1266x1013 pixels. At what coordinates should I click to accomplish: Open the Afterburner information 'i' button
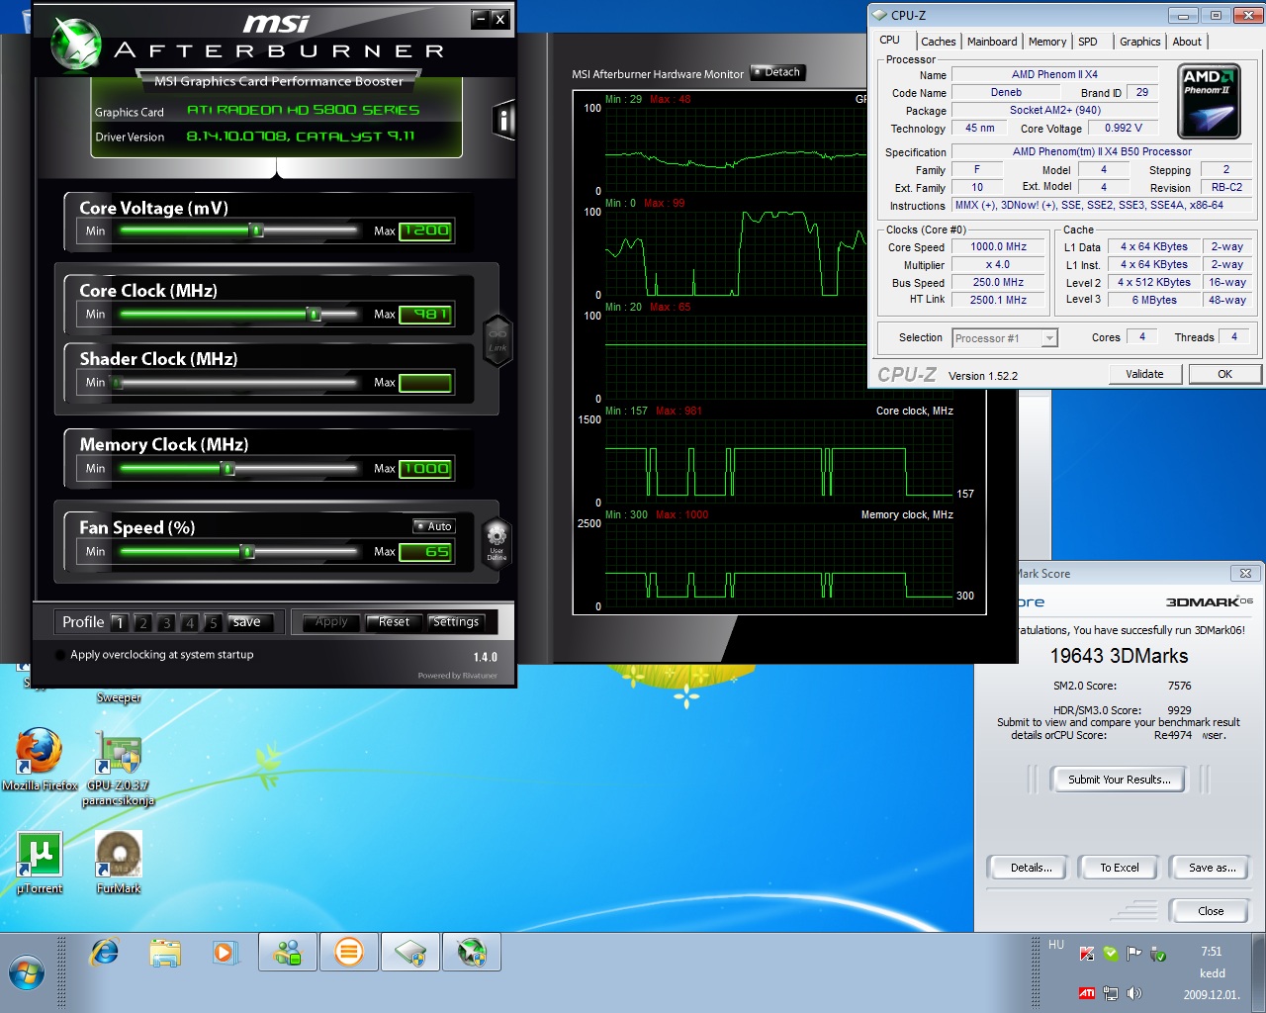(x=503, y=121)
